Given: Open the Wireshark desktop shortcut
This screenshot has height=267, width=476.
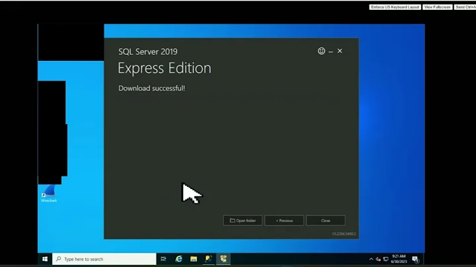Looking at the screenshot, I should [x=49, y=194].
